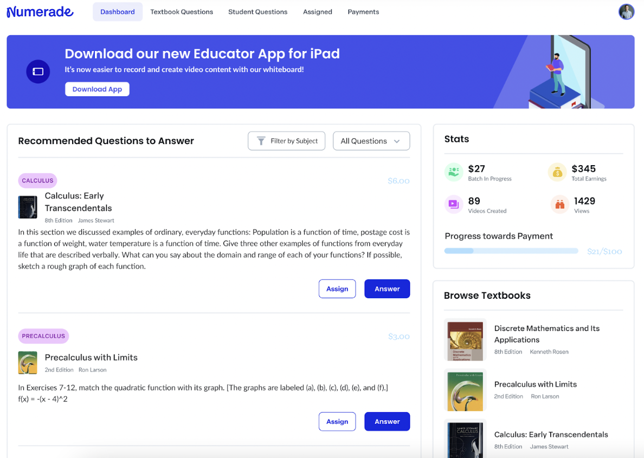Open the user profile avatar
Screen dimensions: 644x458
(626, 12)
